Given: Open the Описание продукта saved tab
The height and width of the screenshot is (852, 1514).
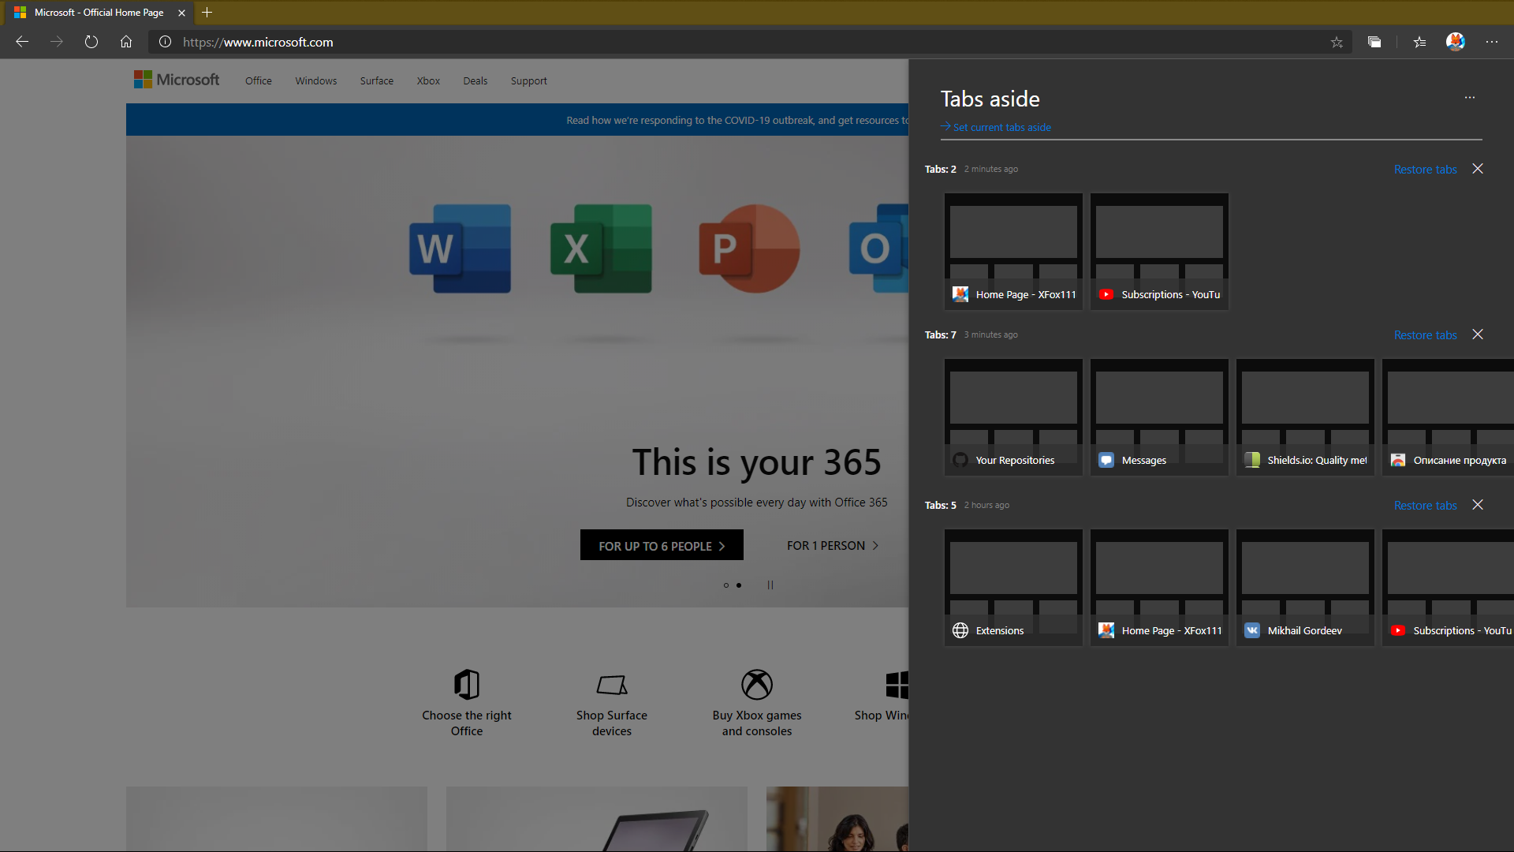Looking at the screenshot, I should coord(1448,417).
